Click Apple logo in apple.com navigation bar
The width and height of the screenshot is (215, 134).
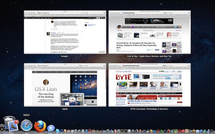click(35, 72)
